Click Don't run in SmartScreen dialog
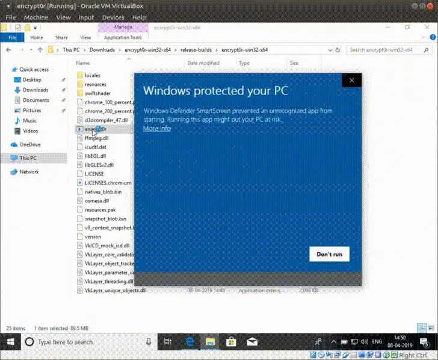This screenshot has height=360, width=438. click(329, 254)
